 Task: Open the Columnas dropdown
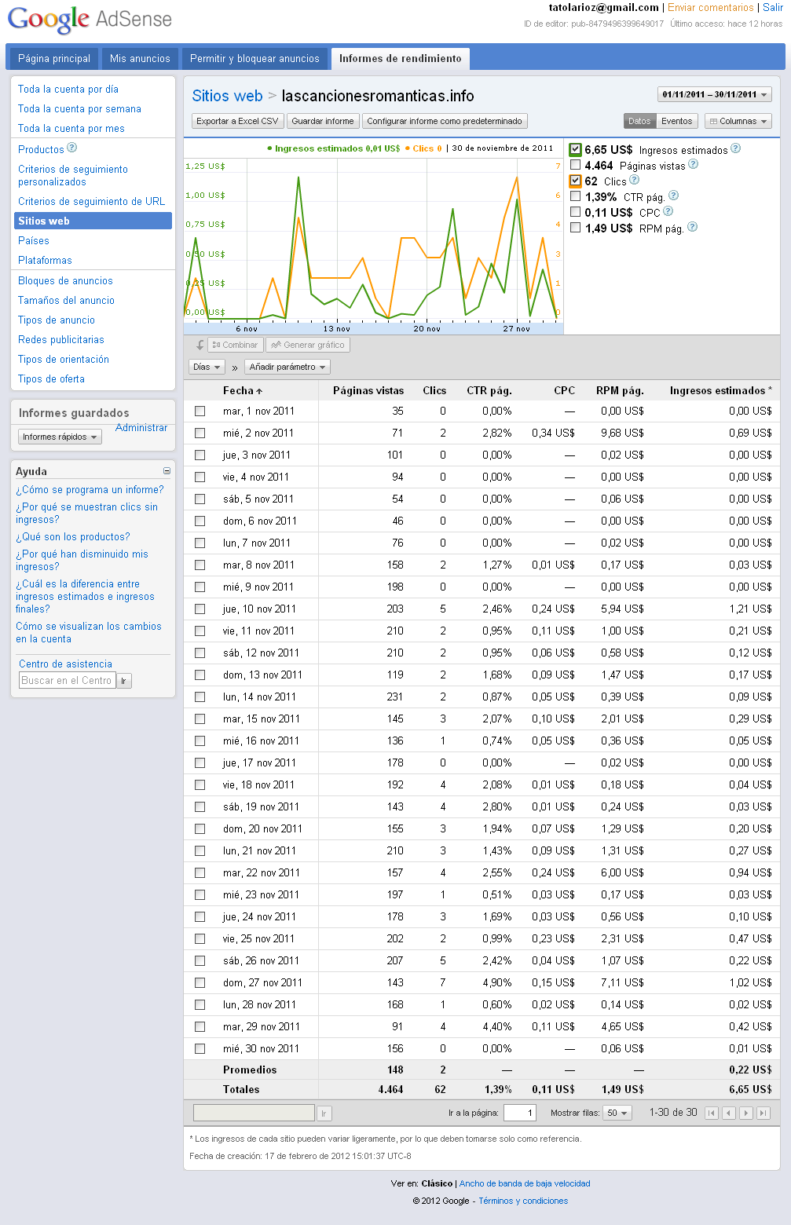pyautogui.click(x=738, y=121)
